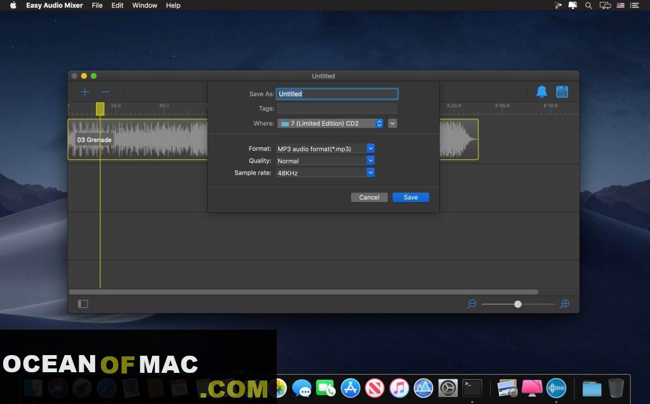The height and width of the screenshot is (404, 650).
Task: Click Easy Audio Mixer waveform dock icon
Action: tap(556, 389)
